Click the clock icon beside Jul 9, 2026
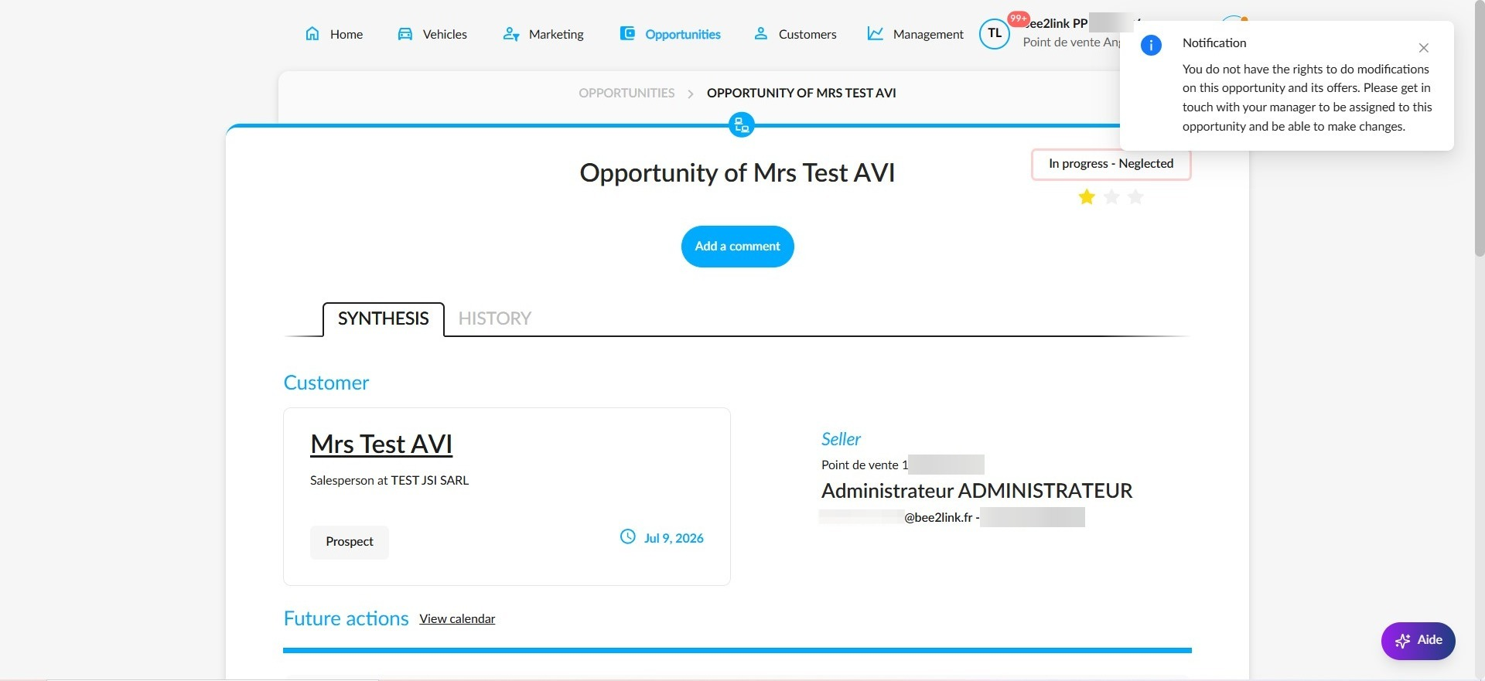The image size is (1485, 681). click(x=628, y=536)
